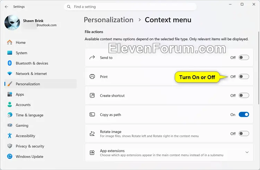Click the back arrow icon
Image resolution: width=260 pixels, height=170 pixels.
7,7
